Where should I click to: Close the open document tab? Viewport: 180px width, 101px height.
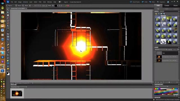26,8
